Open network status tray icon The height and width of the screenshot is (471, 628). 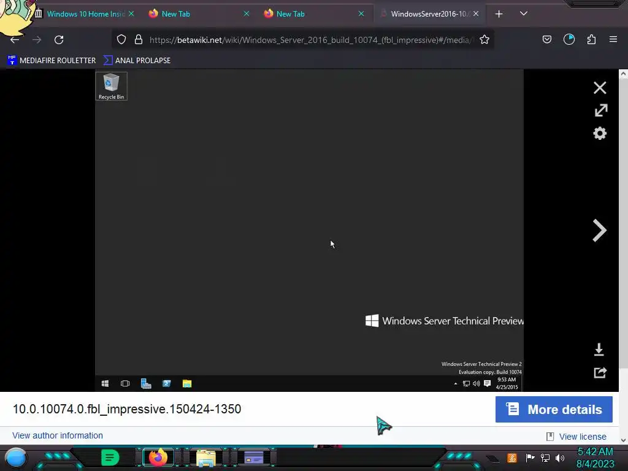click(545, 458)
